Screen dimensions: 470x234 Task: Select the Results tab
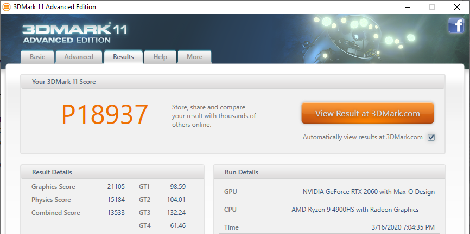click(x=123, y=56)
